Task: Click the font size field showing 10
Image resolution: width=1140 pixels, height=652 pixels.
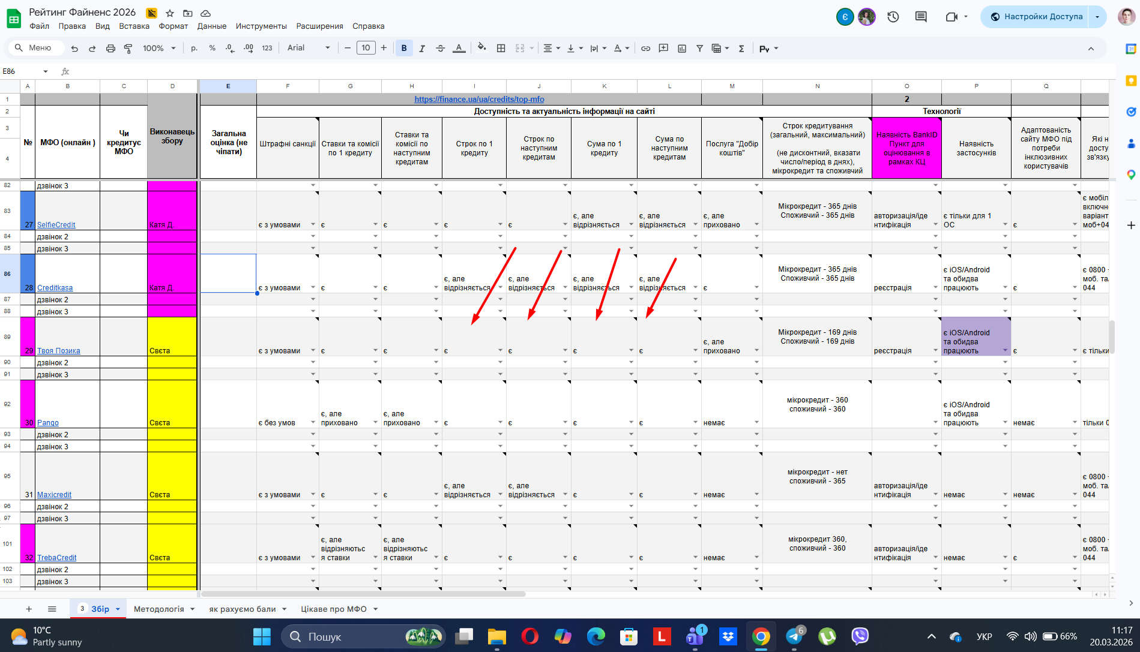Action: 366,48
